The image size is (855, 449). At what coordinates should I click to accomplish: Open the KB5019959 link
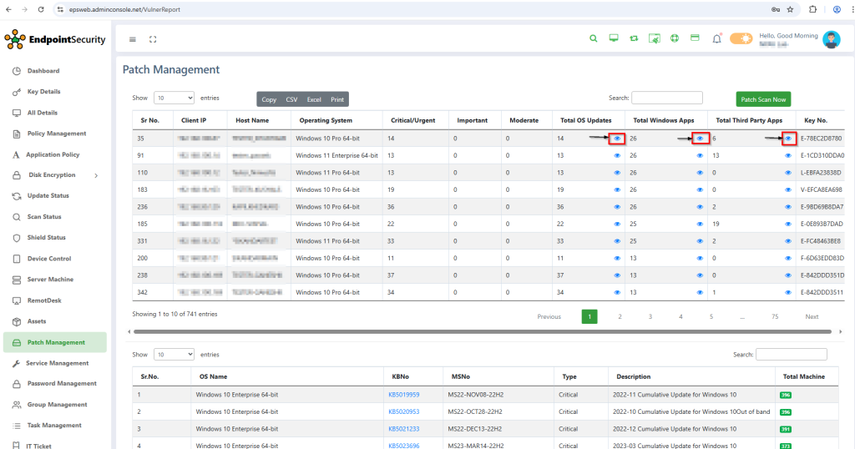point(403,395)
